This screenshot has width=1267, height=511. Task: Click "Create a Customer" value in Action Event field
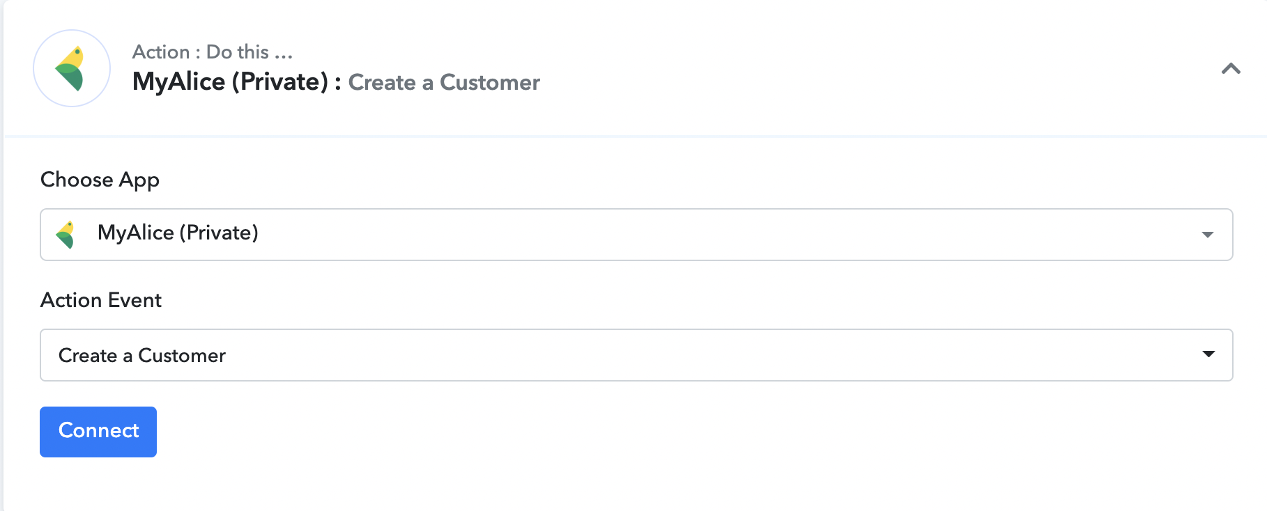(x=142, y=356)
